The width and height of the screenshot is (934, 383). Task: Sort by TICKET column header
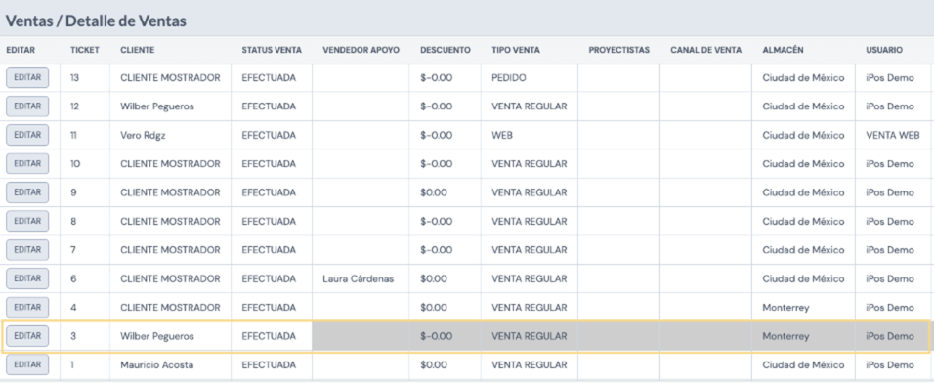point(85,50)
